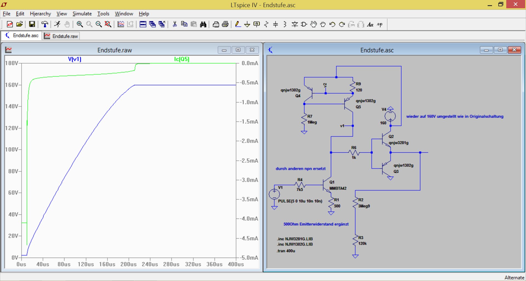The width and height of the screenshot is (526, 281).
Task: Save the file using the floppy disk icon
Action: 32,24
